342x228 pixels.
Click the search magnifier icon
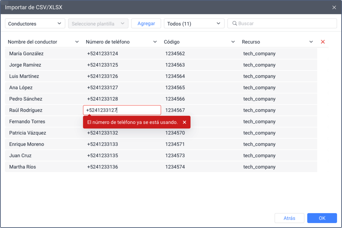[235, 23]
